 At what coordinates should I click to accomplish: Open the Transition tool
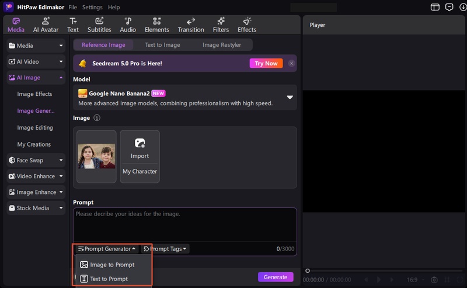191,25
